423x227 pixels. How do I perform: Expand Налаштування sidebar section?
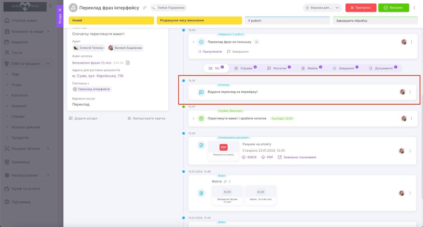pyautogui.click(x=48, y=175)
